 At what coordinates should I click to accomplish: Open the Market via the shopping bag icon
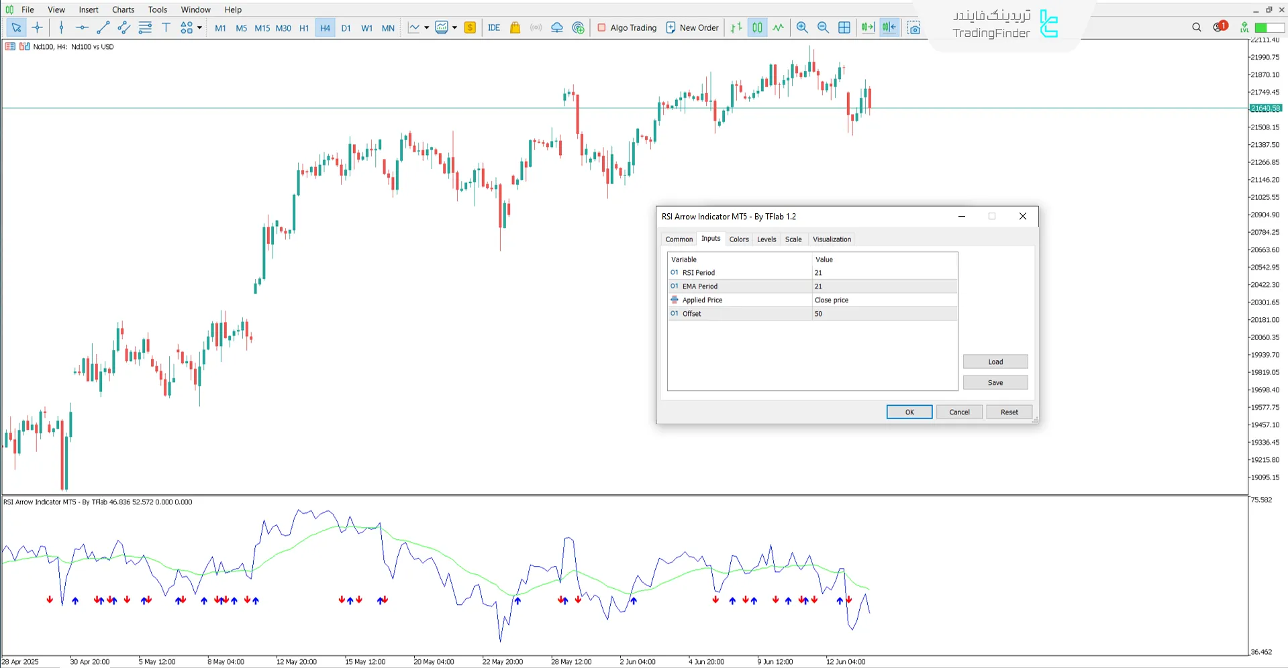pyautogui.click(x=515, y=27)
